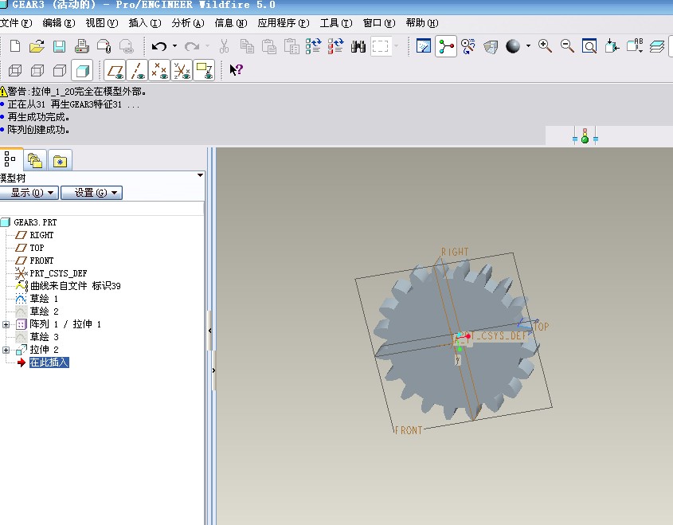This screenshot has width=673, height=525.
Task: Open the Undo history dropdown arrow
Action: 174,45
